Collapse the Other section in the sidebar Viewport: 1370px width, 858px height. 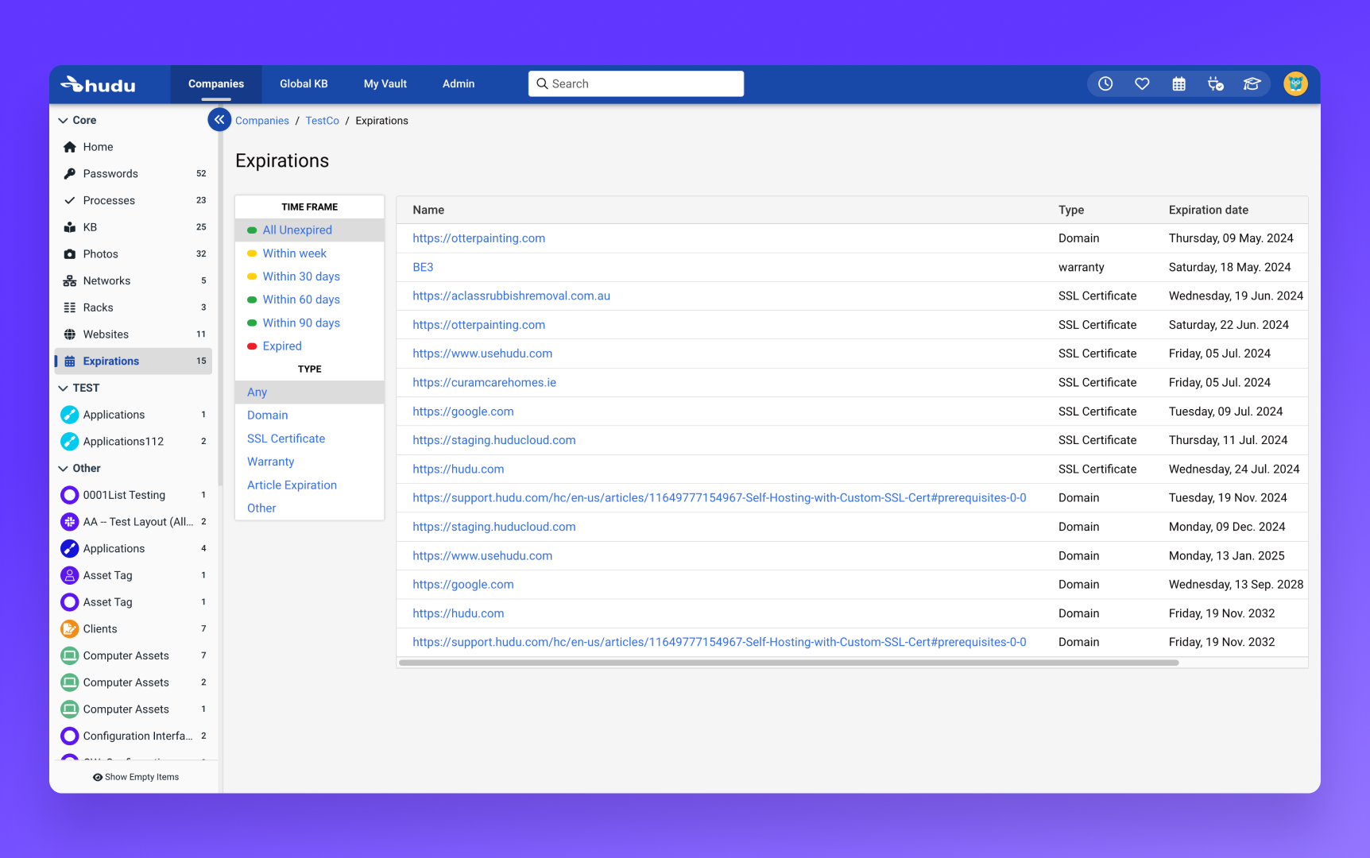(82, 468)
